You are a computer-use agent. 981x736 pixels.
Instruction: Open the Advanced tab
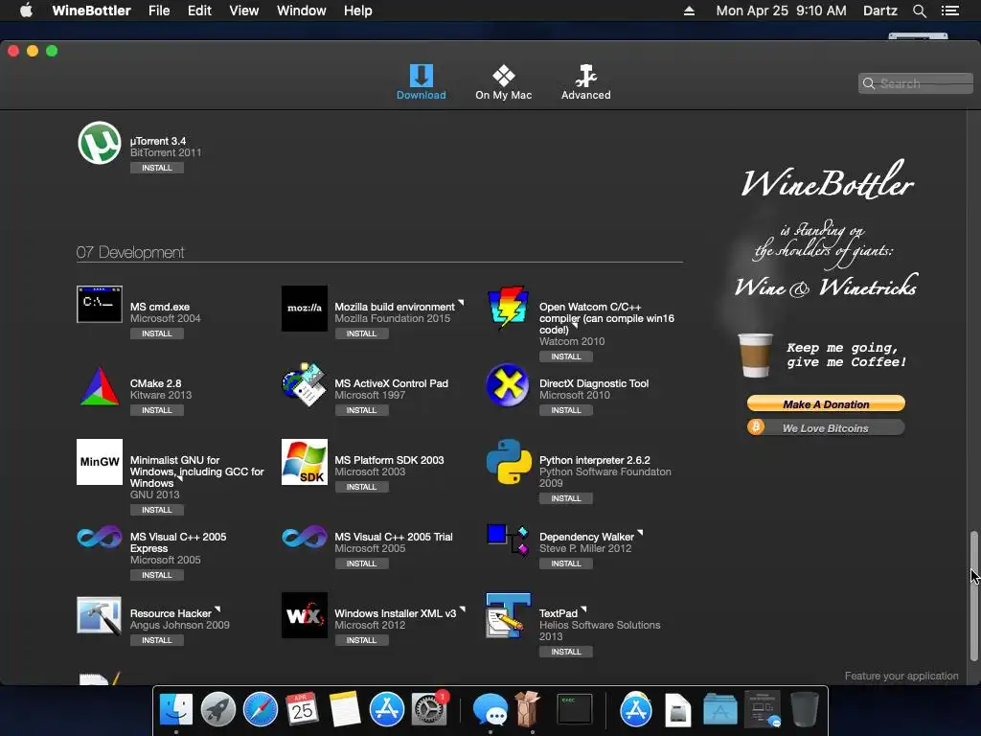[x=585, y=82]
